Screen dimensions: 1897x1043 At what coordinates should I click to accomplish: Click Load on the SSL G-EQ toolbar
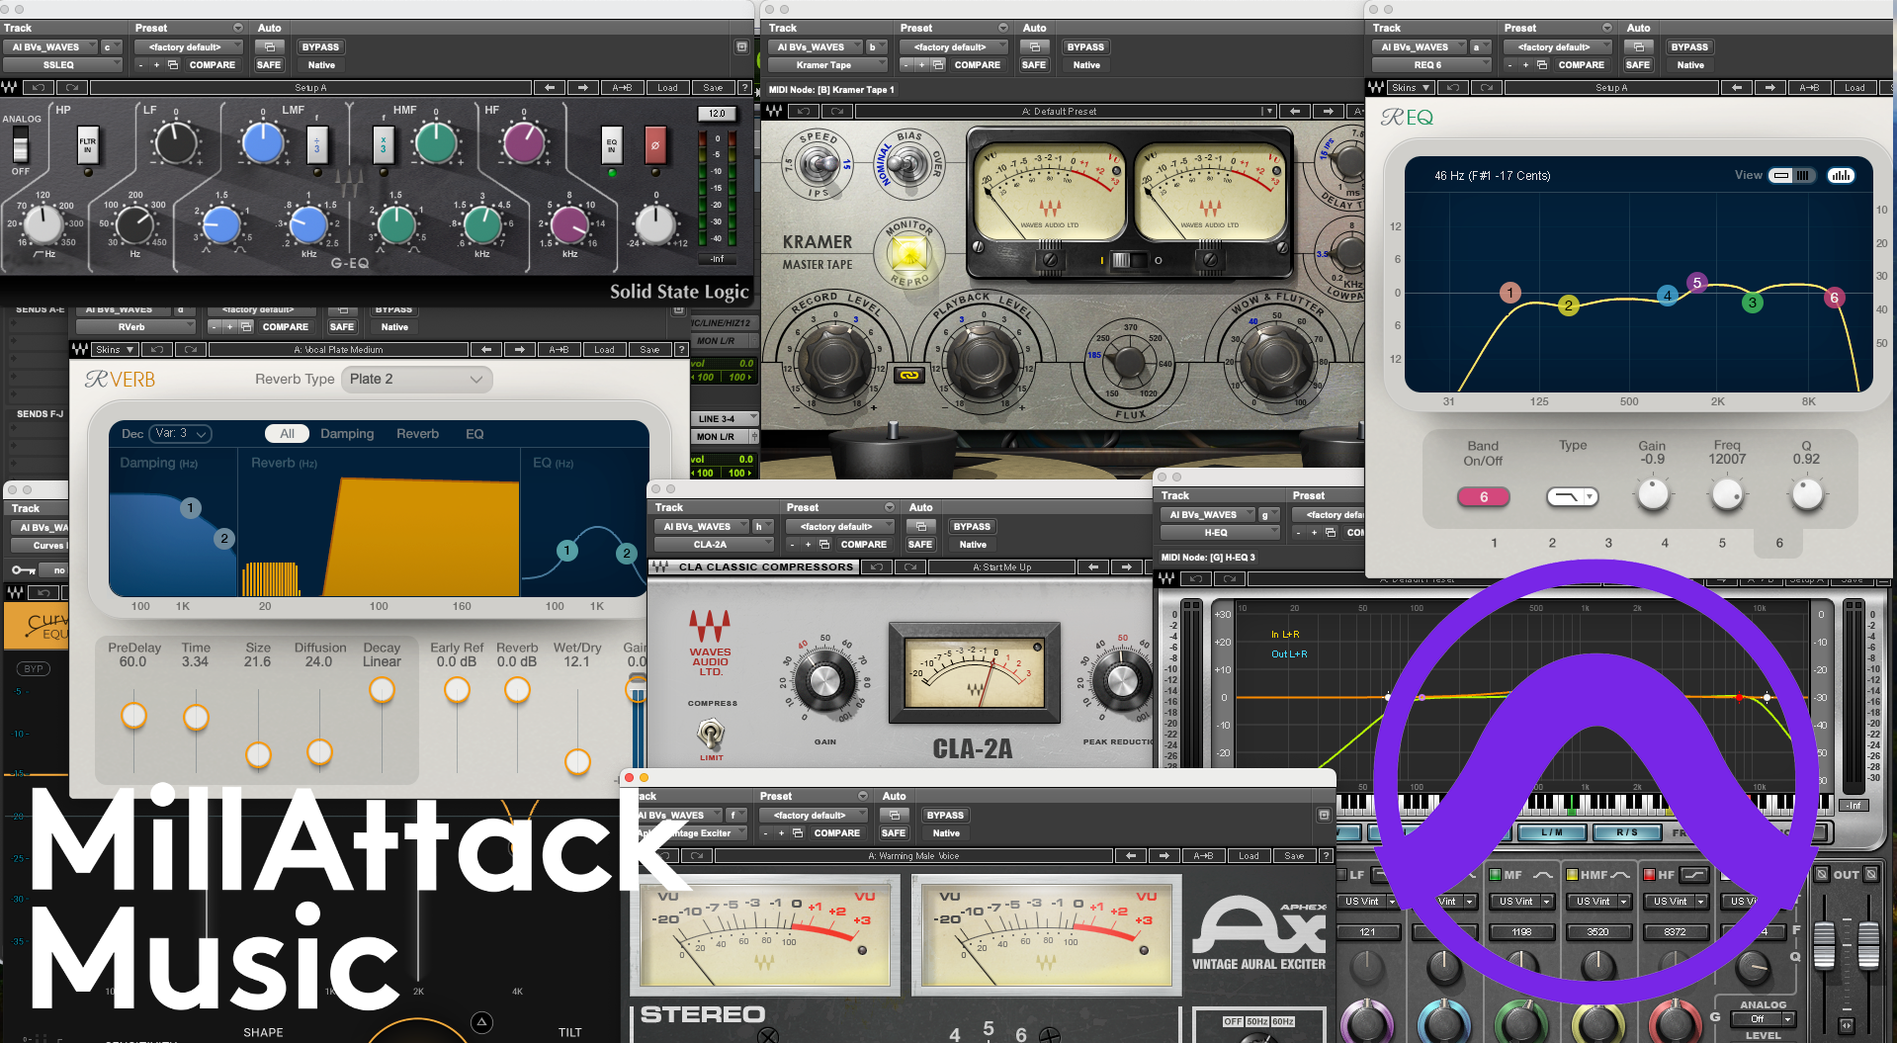pyautogui.click(x=667, y=87)
